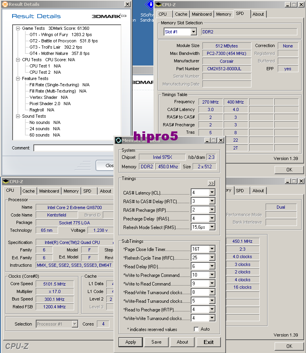Click the Result Details window title icon
The image size is (306, 353).
5,4
